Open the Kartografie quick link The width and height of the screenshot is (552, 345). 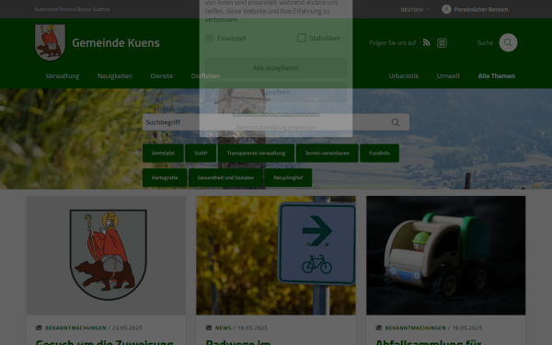165,178
